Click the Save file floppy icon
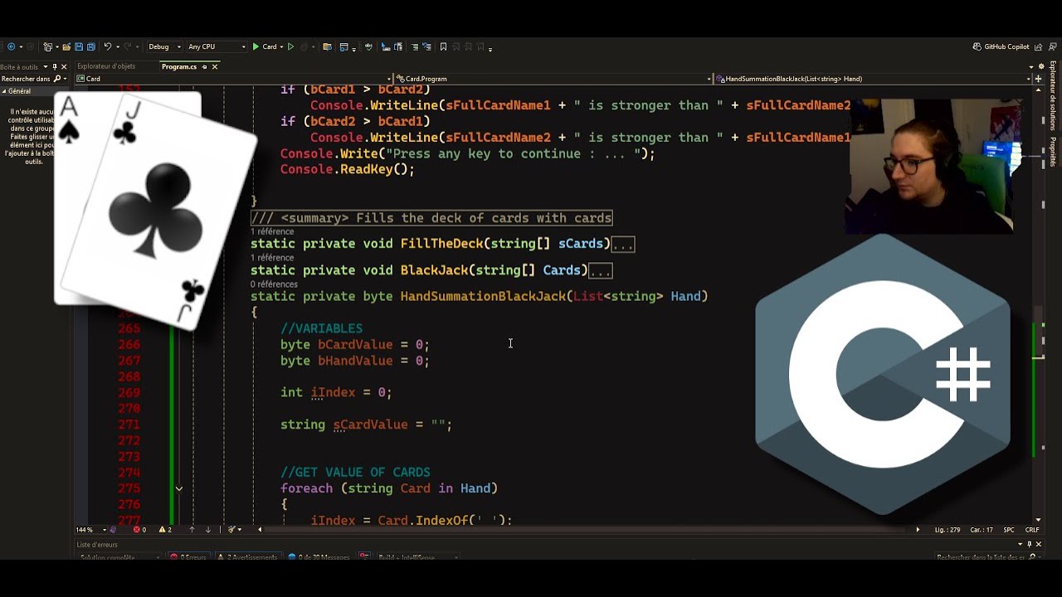 (79, 47)
